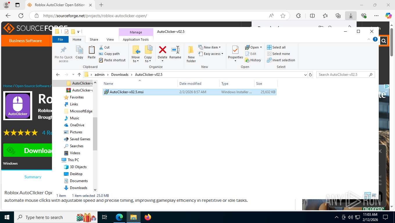
Task: Sort files by Date modified column
Action: (x=198, y=83)
